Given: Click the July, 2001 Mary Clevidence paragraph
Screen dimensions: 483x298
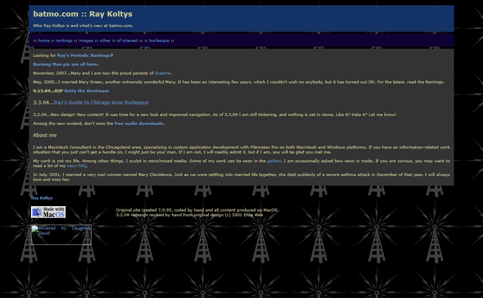Looking at the screenshot, I should (242, 177).
